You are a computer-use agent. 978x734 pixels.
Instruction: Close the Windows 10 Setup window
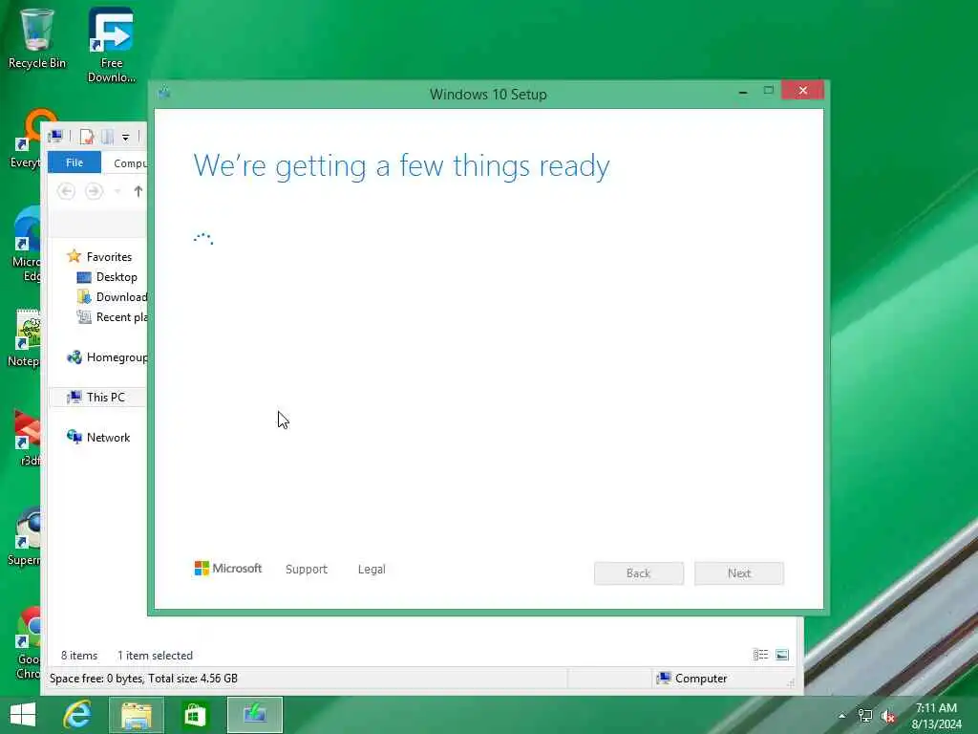[802, 91]
